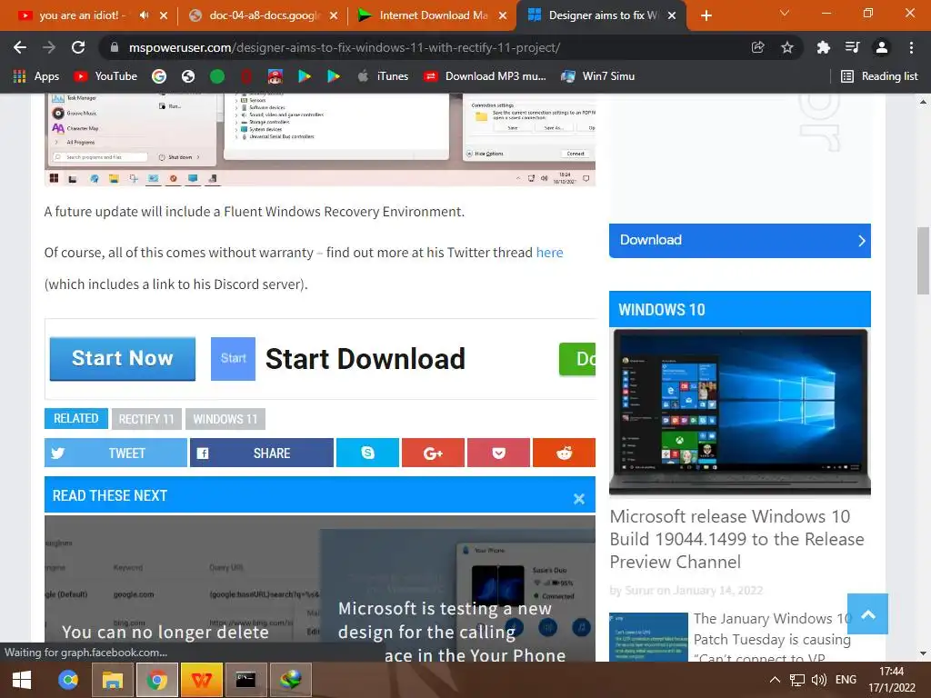Click the Start Now ad button
This screenshot has width=931, height=698.
tap(123, 358)
